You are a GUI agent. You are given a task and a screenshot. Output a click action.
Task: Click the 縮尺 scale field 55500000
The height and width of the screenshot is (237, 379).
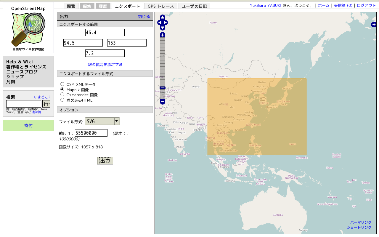click(91, 133)
